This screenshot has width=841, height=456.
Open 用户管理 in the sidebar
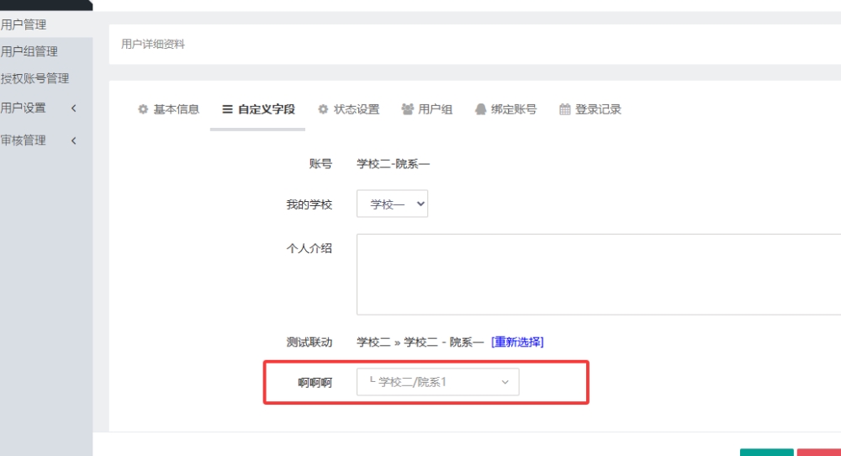46,24
